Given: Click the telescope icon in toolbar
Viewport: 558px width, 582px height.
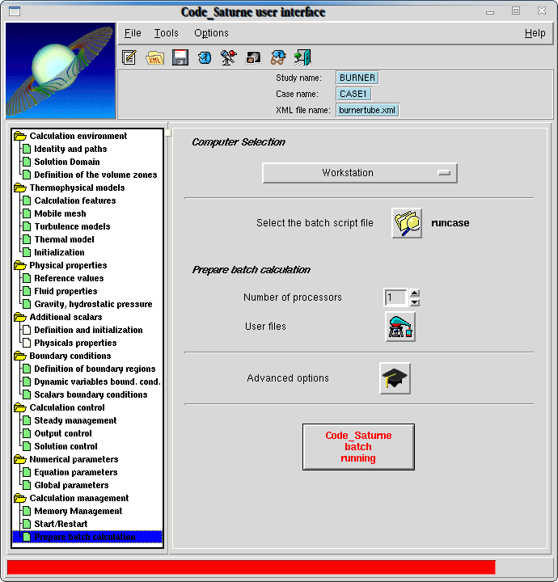Looking at the screenshot, I should point(229,57).
